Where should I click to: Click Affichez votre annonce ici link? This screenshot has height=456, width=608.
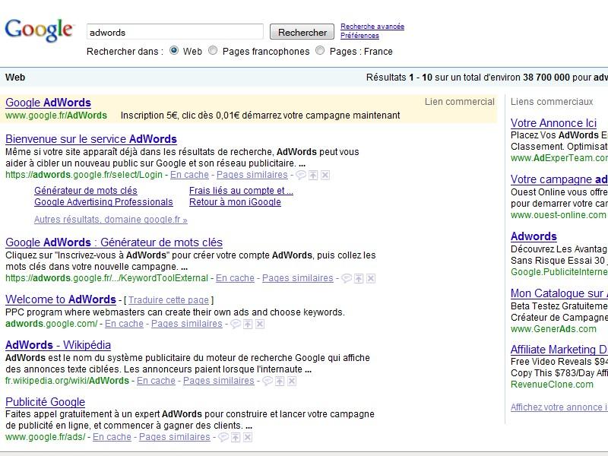click(x=559, y=407)
